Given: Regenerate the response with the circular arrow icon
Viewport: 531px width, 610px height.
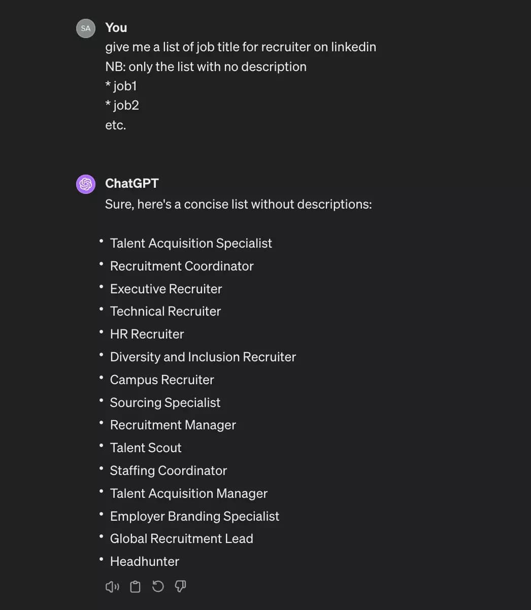Looking at the screenshot, I should (x=158, y=586).
